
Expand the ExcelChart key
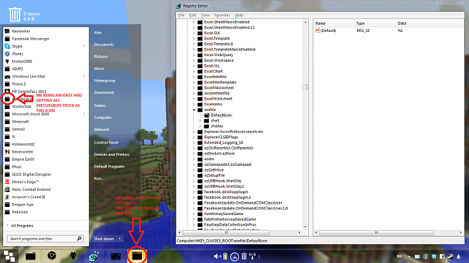[x=194, y=71]
